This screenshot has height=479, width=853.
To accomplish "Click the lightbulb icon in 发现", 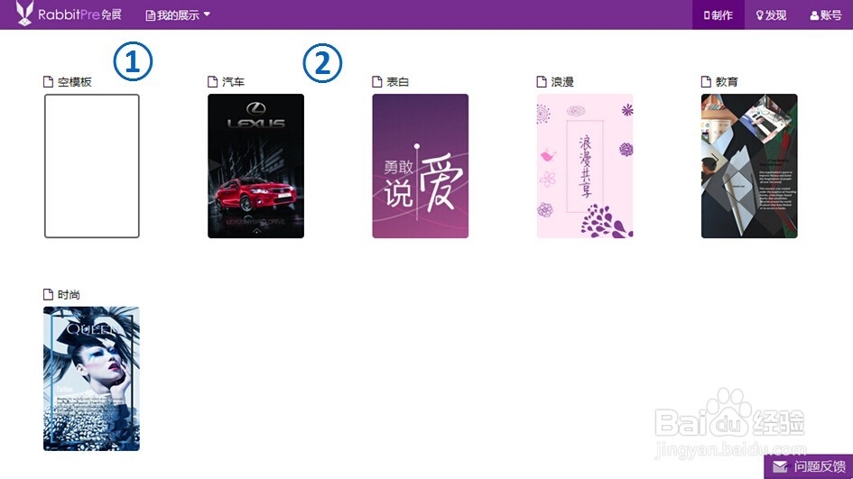I will 760,15.
